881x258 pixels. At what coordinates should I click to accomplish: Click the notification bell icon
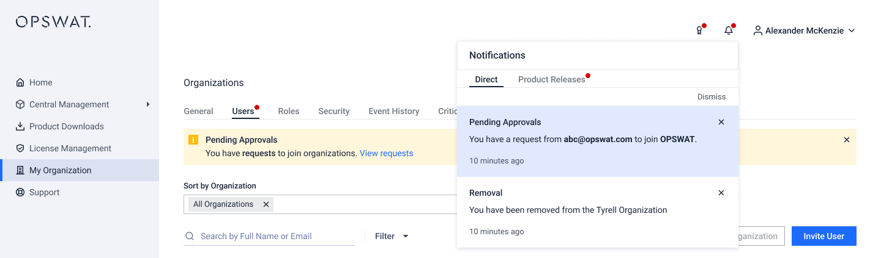click(x=728, y=30)
